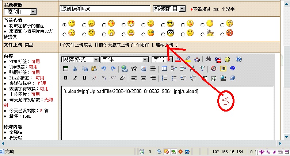Click the 继续上传 continue upload link

(x=164, y=44)
